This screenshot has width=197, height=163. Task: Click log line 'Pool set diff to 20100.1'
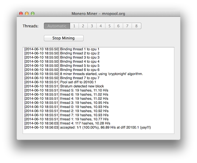[x=60, y=82]
